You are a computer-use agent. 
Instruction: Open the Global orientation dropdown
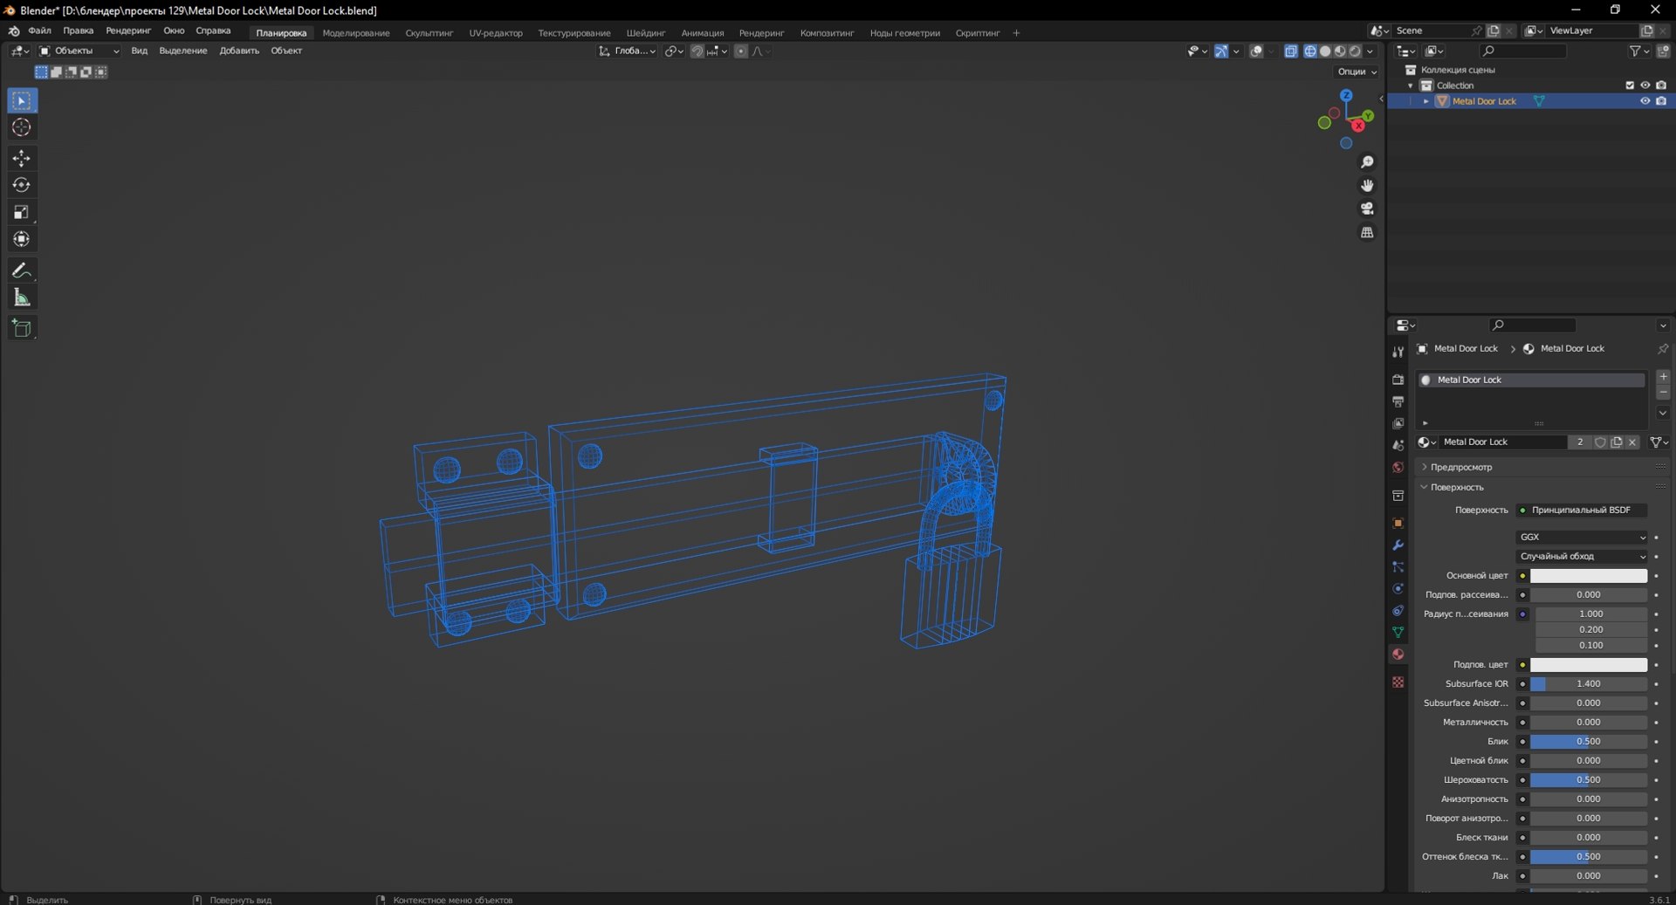(x=628, y=51)
